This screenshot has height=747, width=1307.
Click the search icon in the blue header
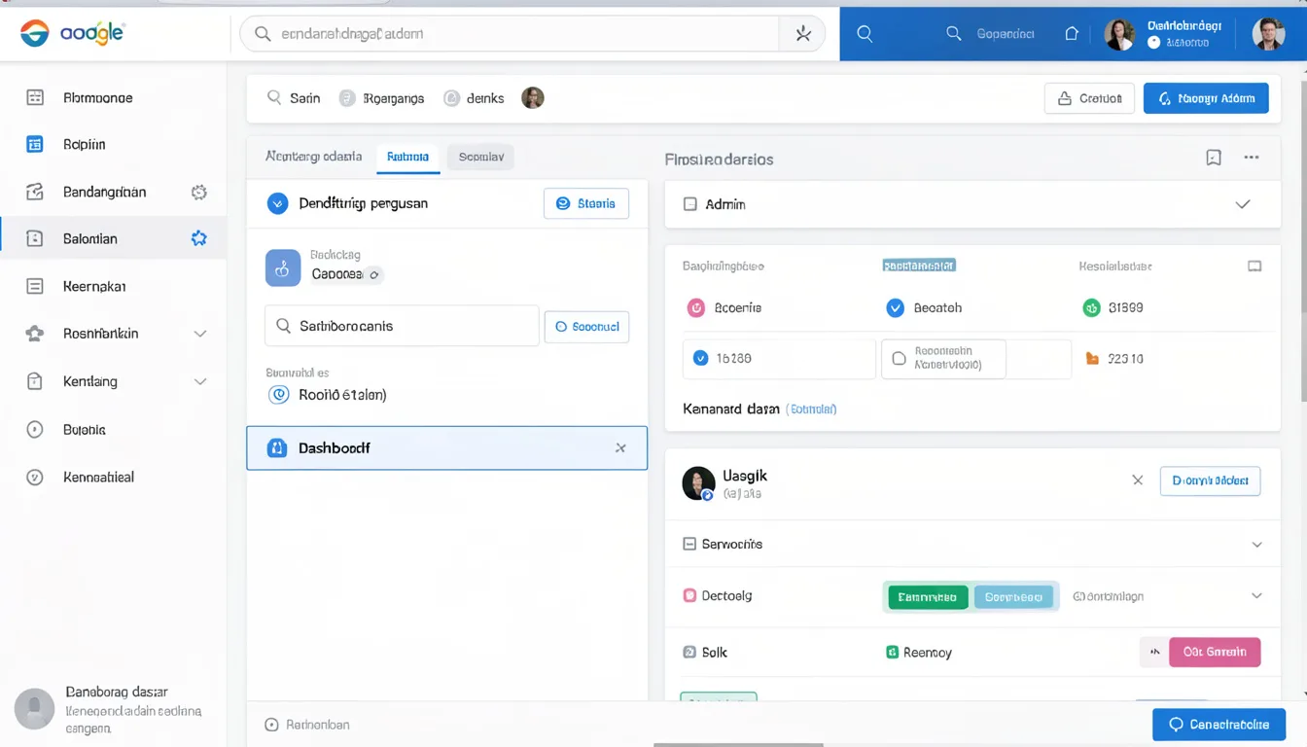coord(864,34)
